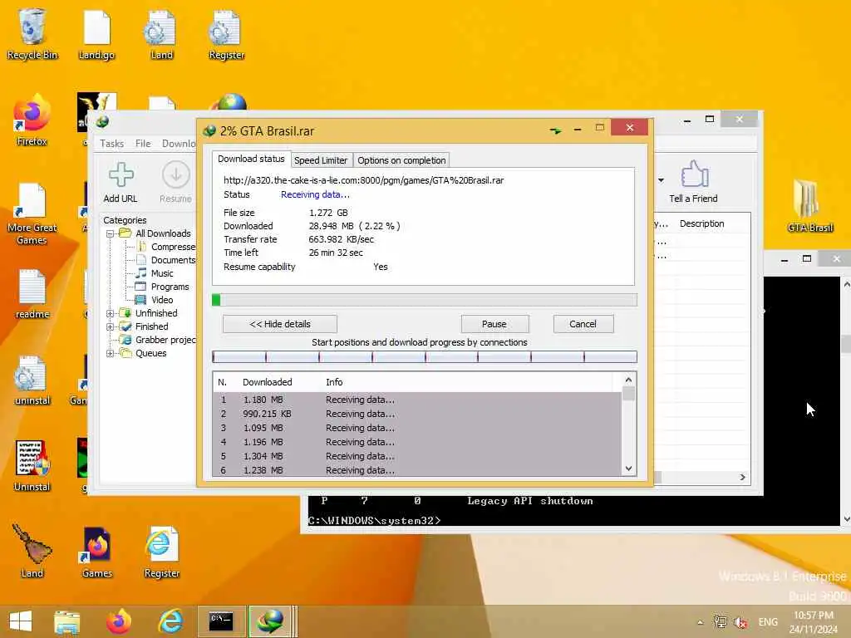Click the connections progress segment bar

point(425,357)
